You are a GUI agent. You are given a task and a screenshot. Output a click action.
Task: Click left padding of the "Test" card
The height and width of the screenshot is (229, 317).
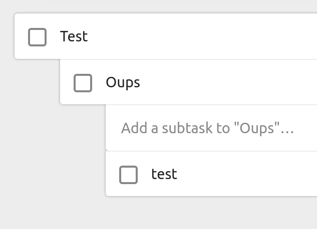point(21,36)
